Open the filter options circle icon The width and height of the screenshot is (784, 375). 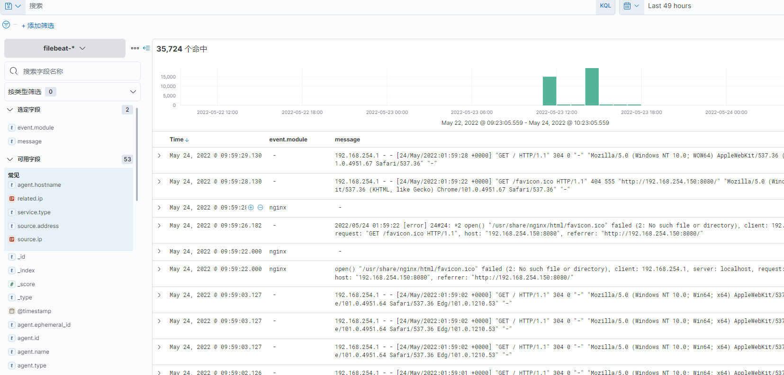pyautogui.click(x=6, y=25)
